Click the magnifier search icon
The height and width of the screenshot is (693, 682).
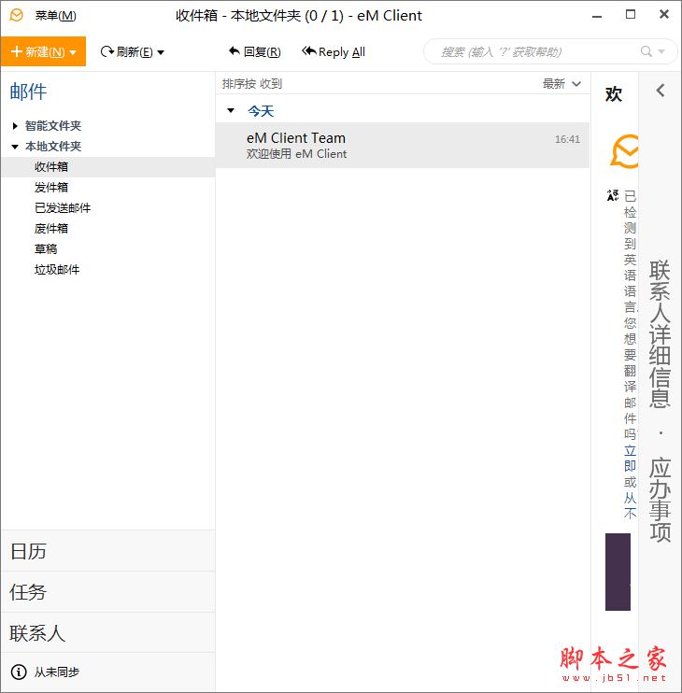pyautogui.click(x=646, y=52)
